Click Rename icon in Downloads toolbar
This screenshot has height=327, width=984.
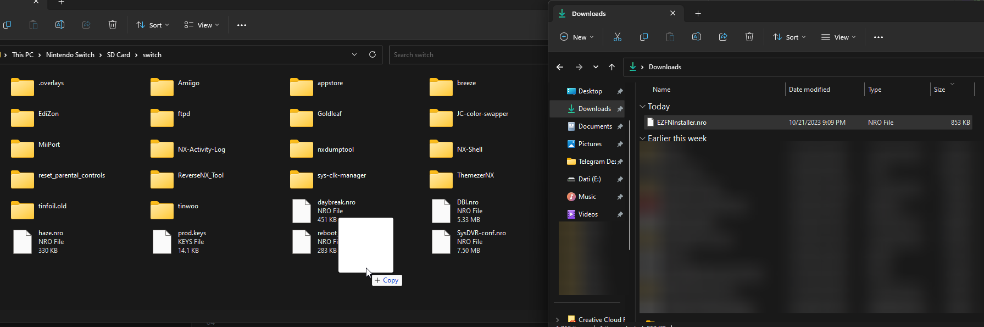point(697,37)
